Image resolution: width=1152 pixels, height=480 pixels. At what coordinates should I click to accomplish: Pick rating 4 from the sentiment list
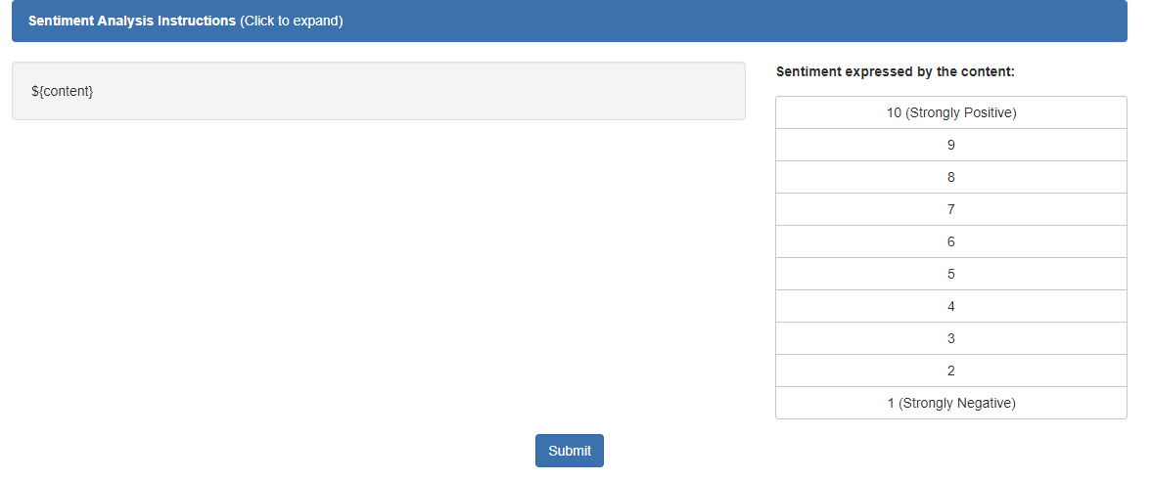pos(950,306)
